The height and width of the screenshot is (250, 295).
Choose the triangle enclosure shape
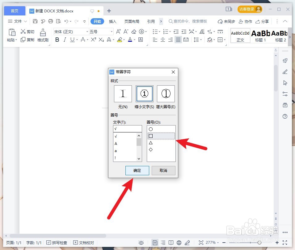[151, 143]
